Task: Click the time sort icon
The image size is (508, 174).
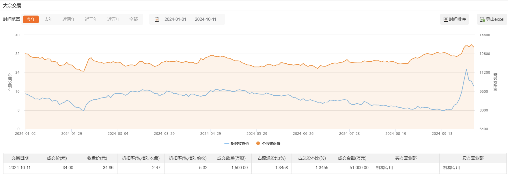Action: point(446,19)
